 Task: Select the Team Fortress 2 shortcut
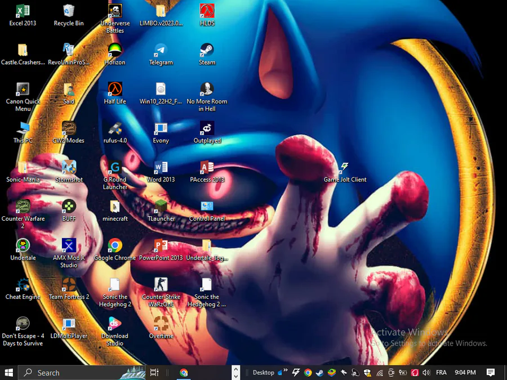(69, 289)
